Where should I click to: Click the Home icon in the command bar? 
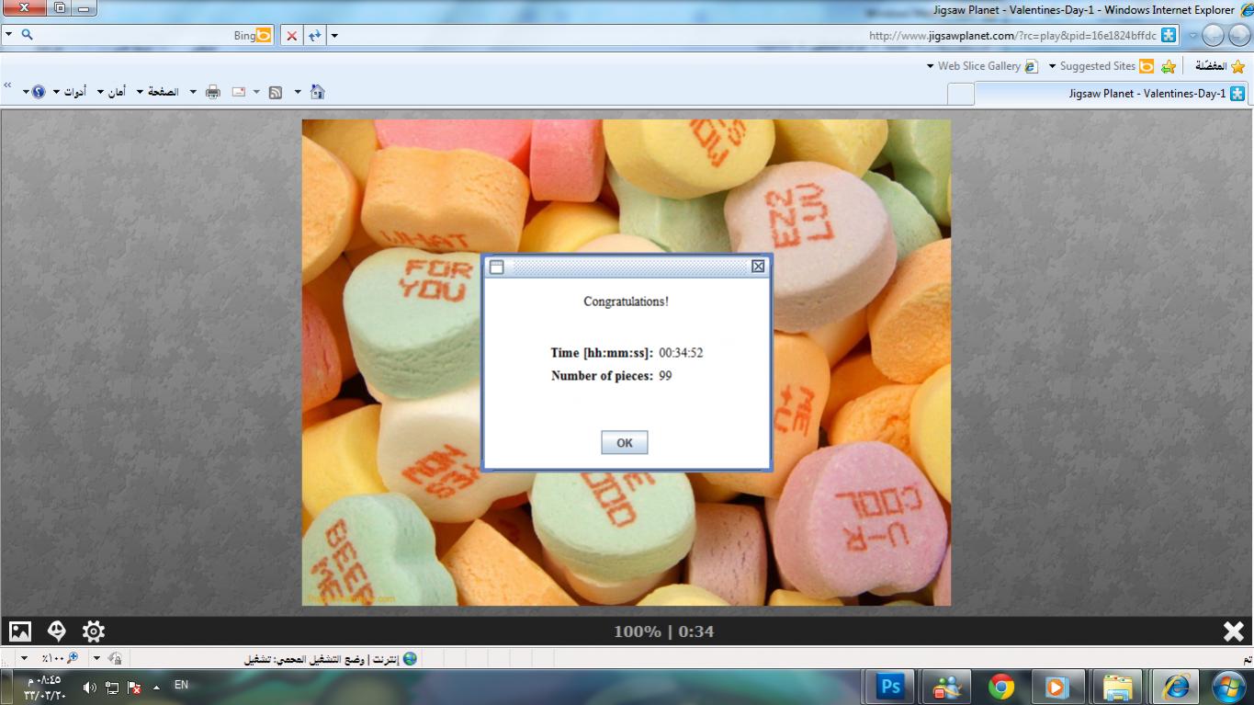pyautogui.click(x=318, y=92)
